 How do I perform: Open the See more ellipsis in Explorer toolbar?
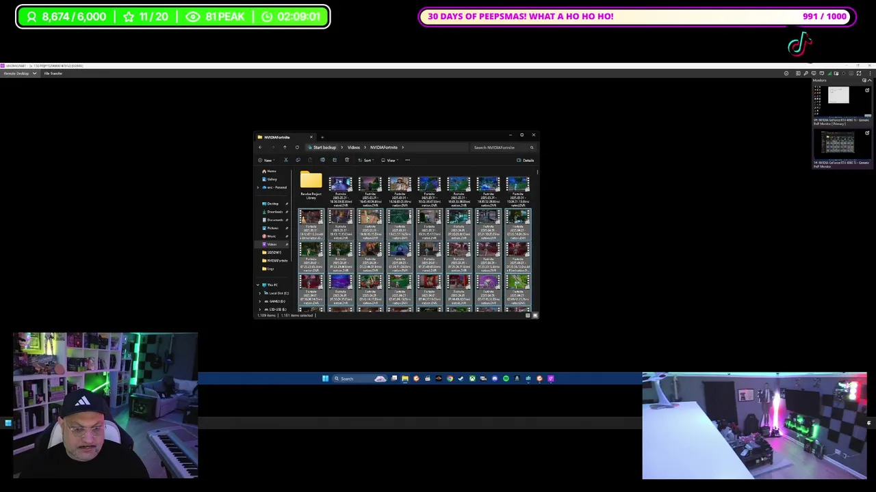coord(407,160)
